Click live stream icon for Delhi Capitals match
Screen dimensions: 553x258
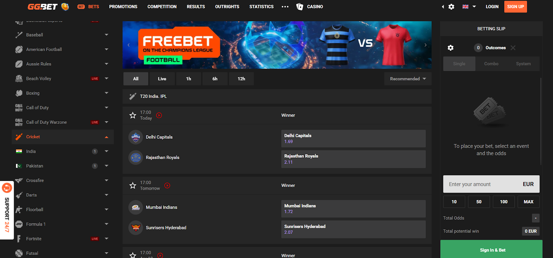(159, 115)
